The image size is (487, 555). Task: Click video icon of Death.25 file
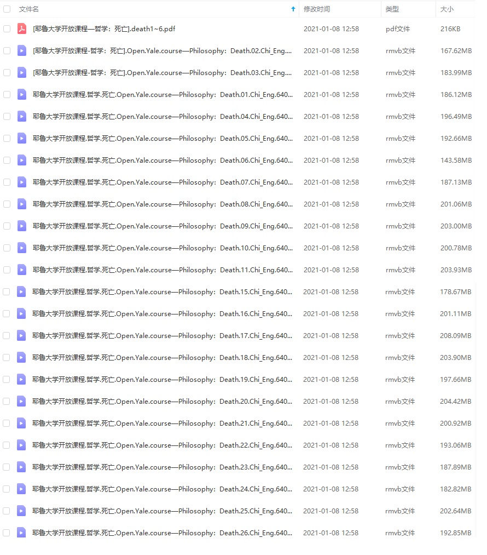(x=21, y=511)
